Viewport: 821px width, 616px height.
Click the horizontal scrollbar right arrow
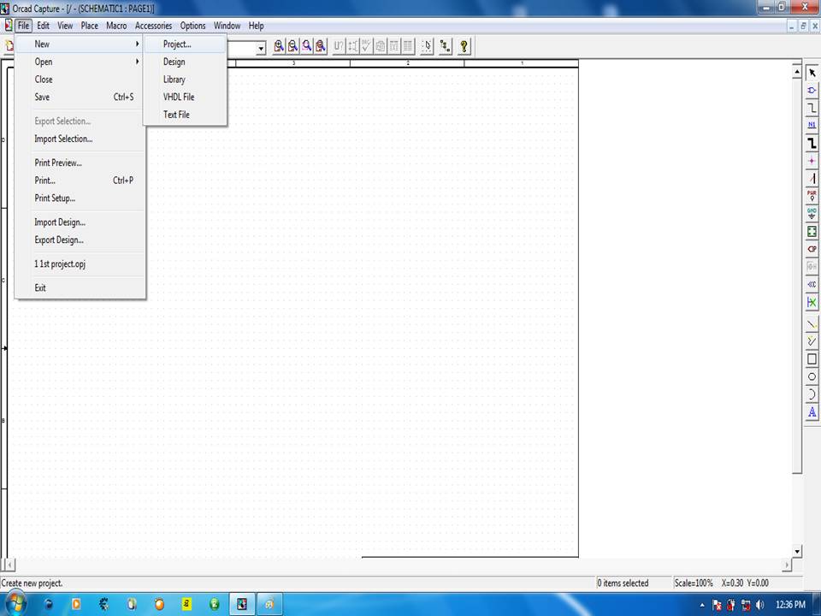pos(787,565)
